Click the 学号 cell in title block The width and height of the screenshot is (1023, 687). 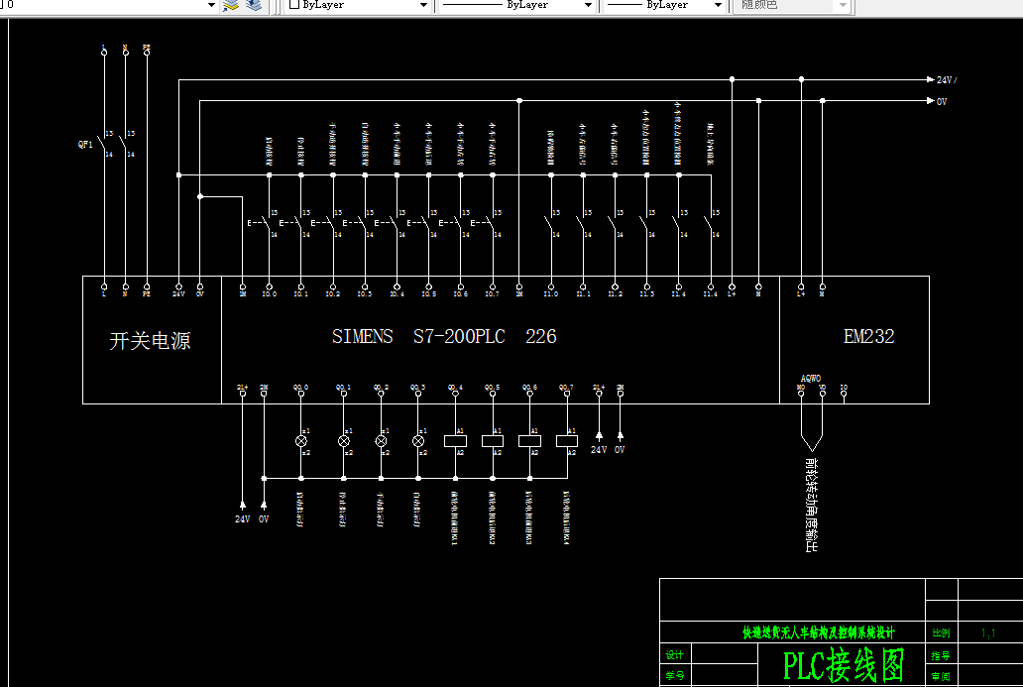click(x=675, y=676)
